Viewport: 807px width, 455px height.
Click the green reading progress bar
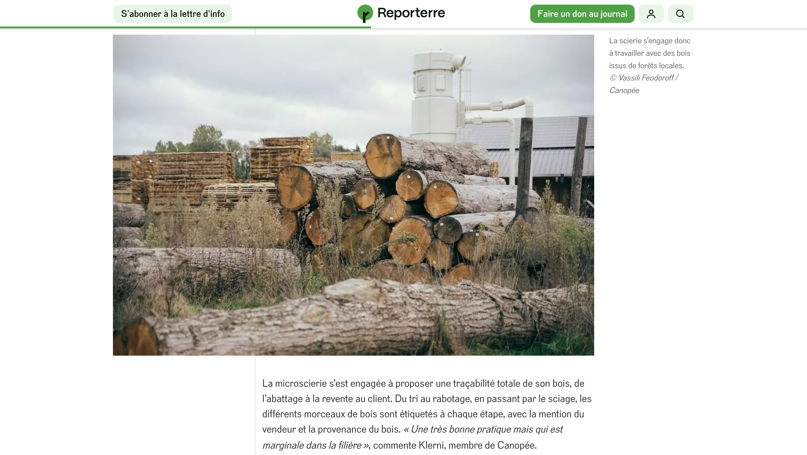186,28
